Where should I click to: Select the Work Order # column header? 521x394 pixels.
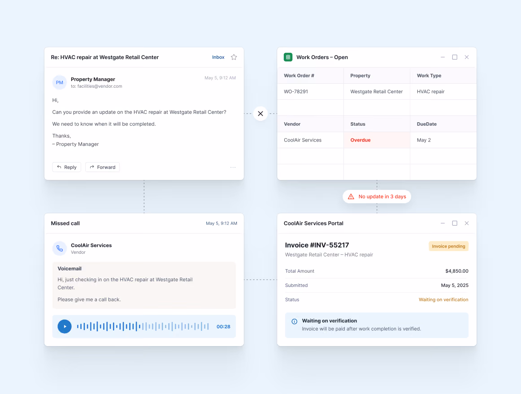310,75
